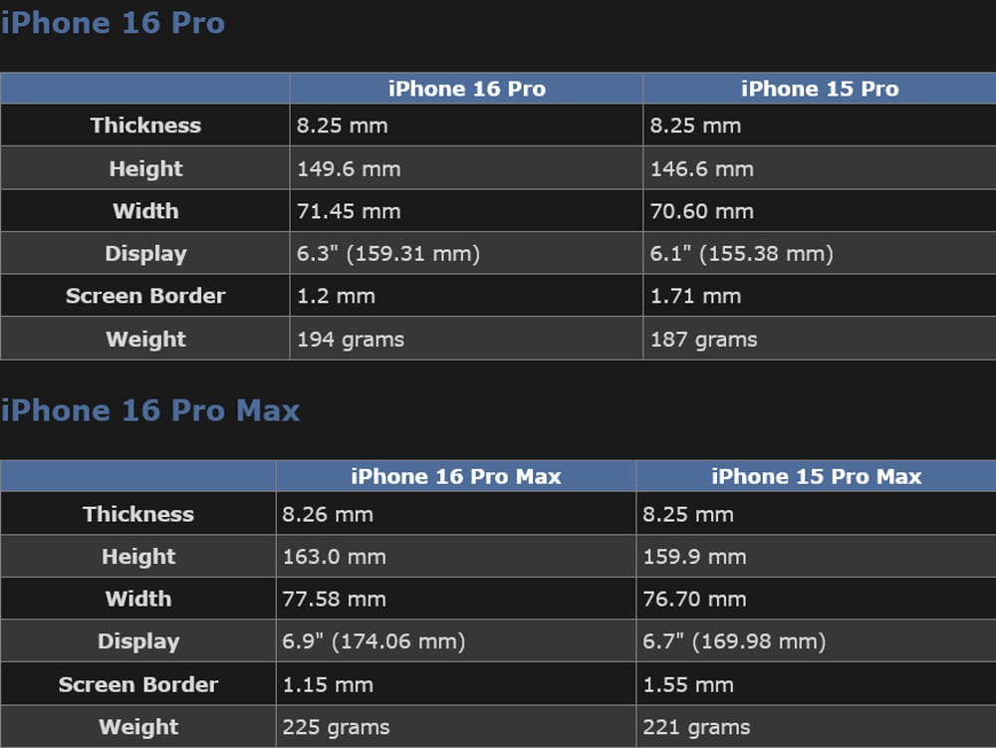Select the iPhone 15 Pro Max column header
Screen dimensions: 996x748
coord(816,476)
